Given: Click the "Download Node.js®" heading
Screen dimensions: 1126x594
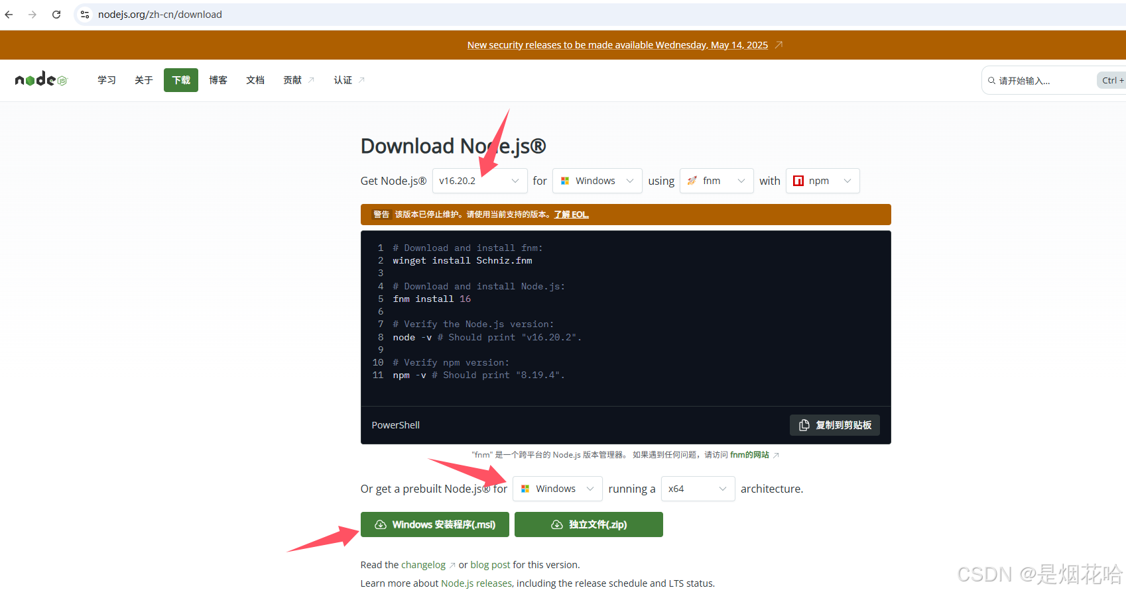Looking at the screenshot, I should [454, 146].
